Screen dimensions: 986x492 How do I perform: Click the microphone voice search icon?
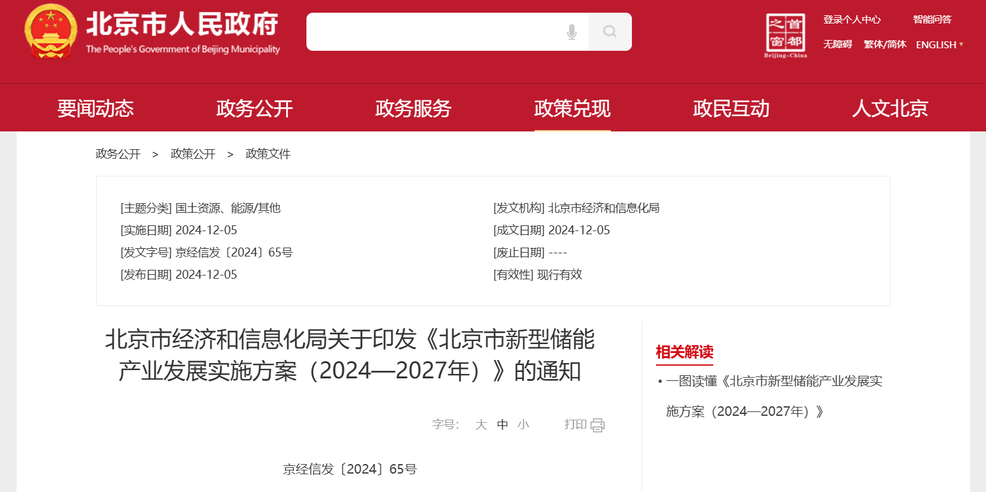pos(572,32)
